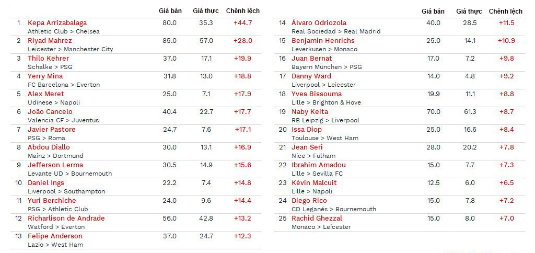
Task: Open Kepa Arrizabalaga player link
Action: (57, 23)
